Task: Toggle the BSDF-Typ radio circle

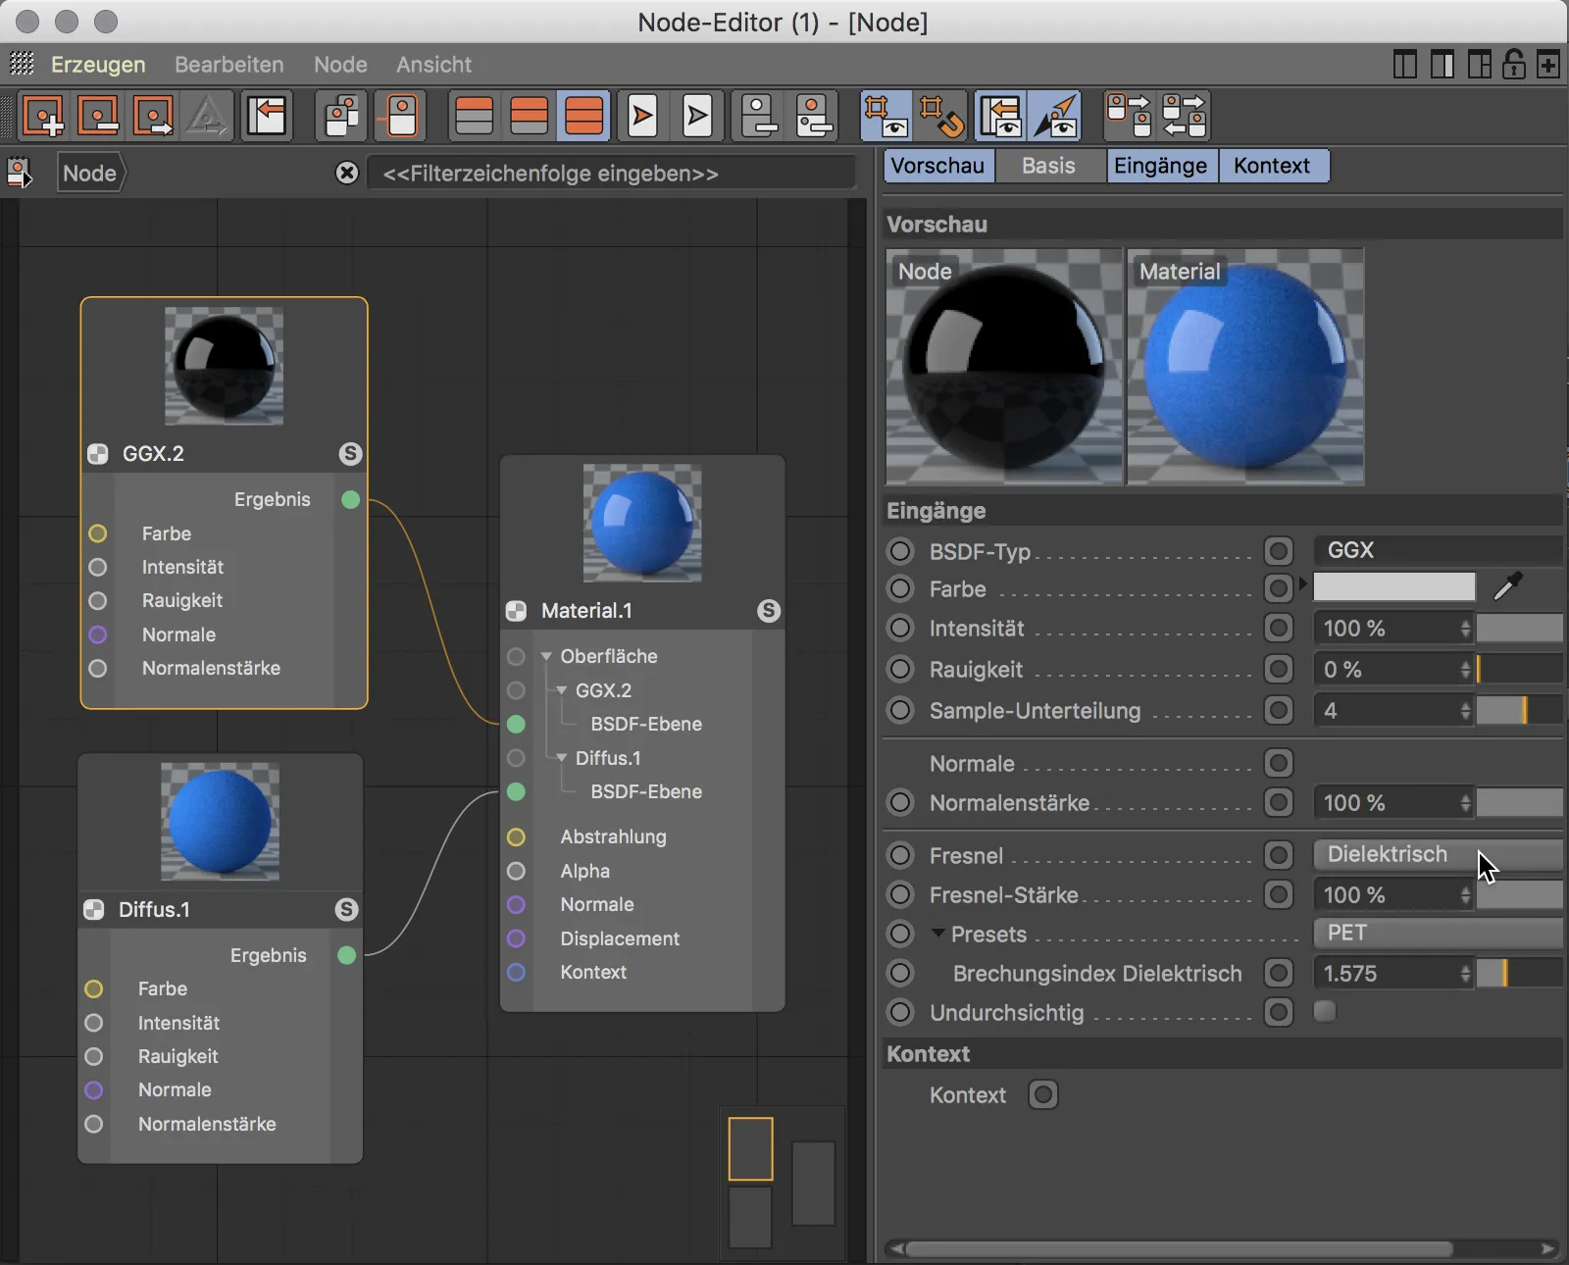Action: coord(900,551)
